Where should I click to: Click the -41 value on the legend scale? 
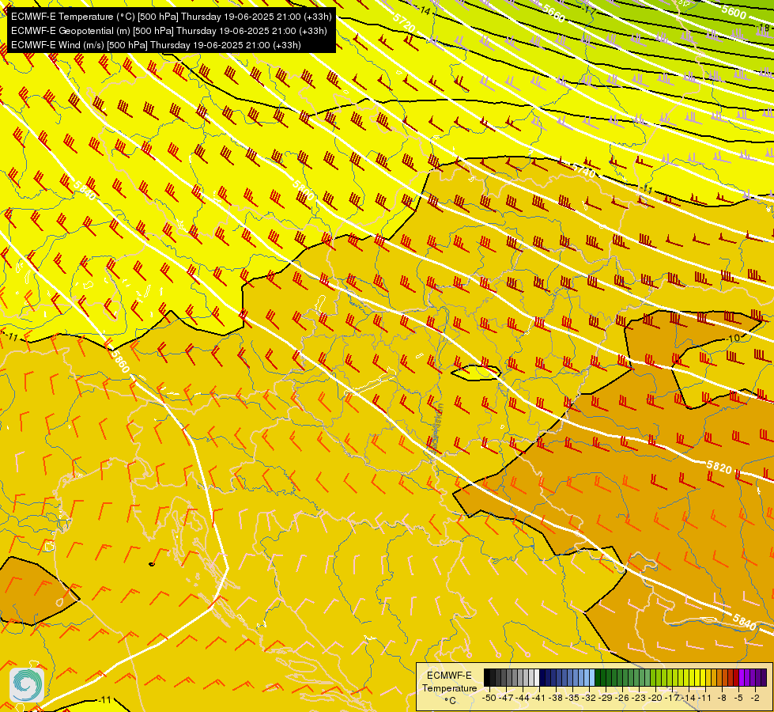(x=539, y=698)
